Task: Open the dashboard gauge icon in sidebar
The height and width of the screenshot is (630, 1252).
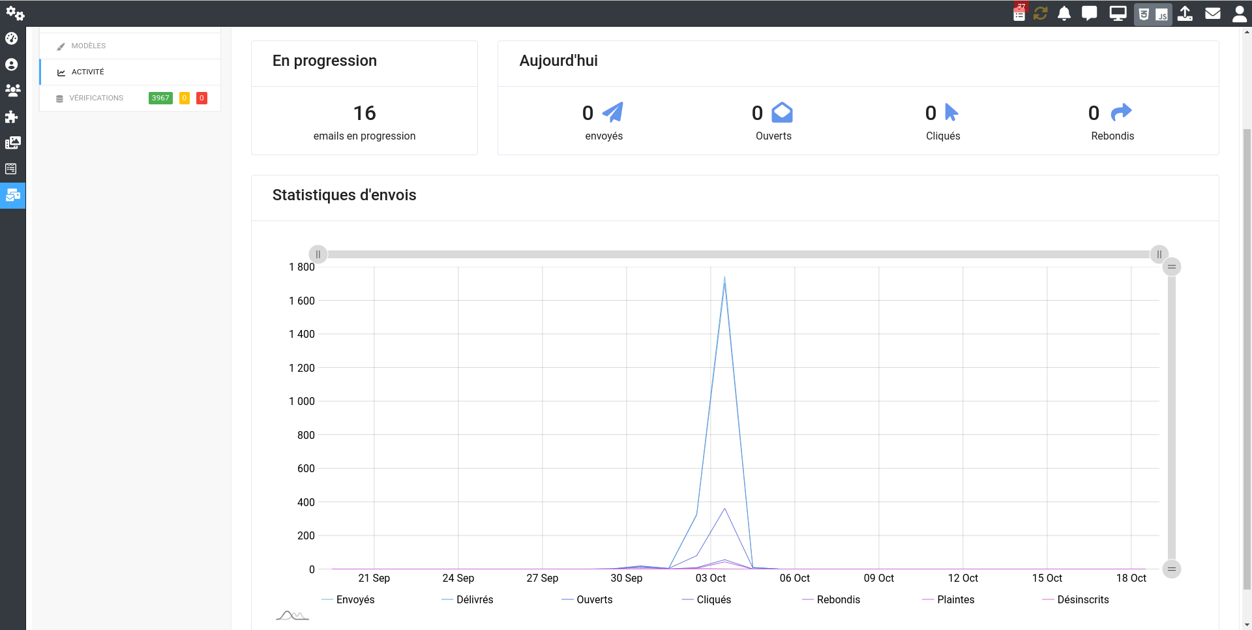Action: [12, 38]
